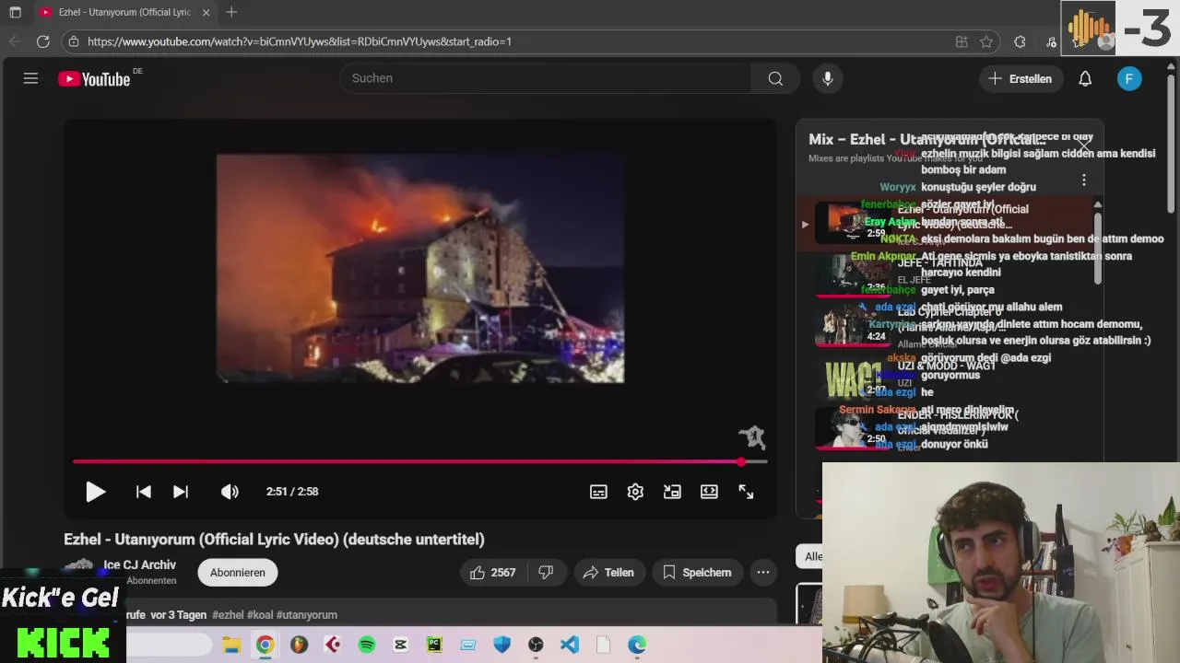Toggle theater mode on the player
1180x663 pixels.
pos(709,492)
